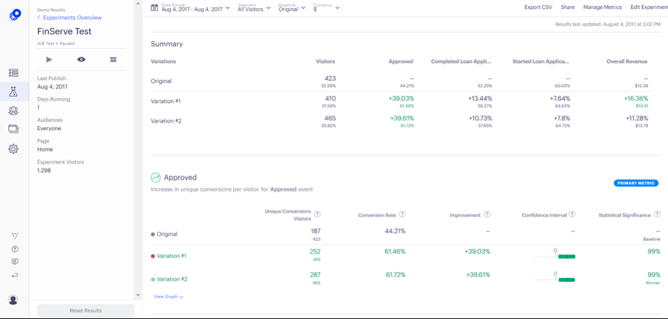Open the feedback chat icon in sidebar

point(14,261)
